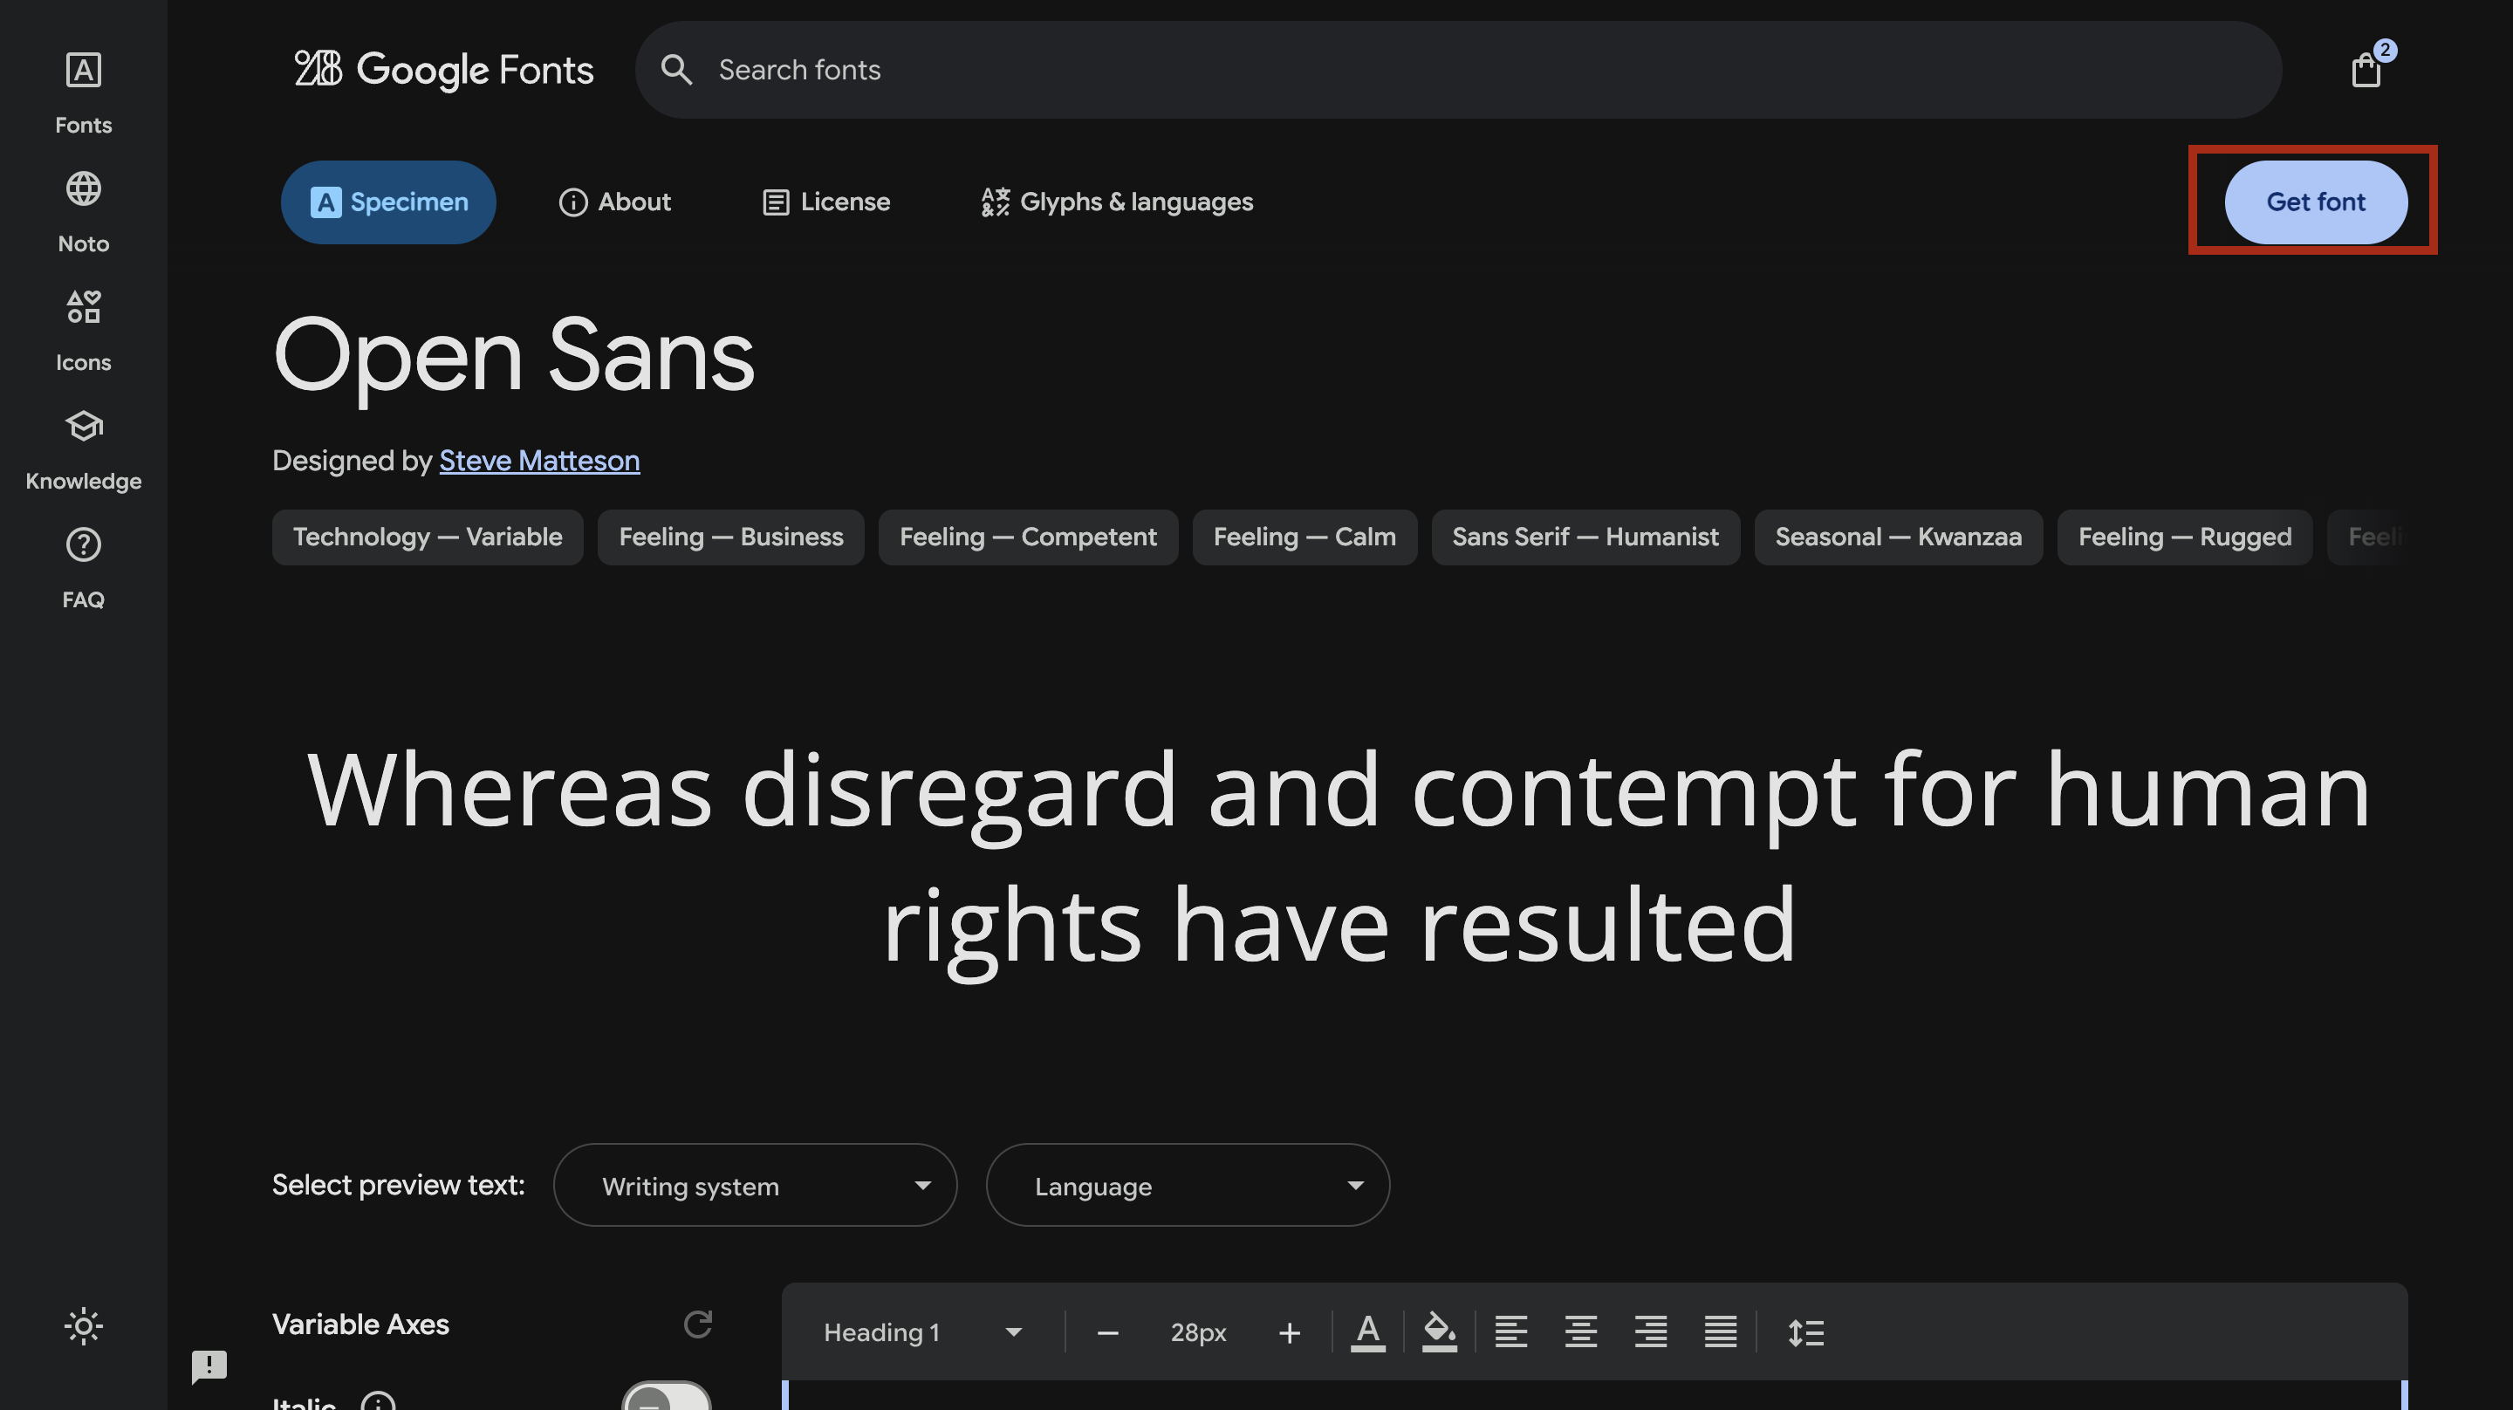
Task: Change background fill color tool
Action: [x=1439, y=1332]
